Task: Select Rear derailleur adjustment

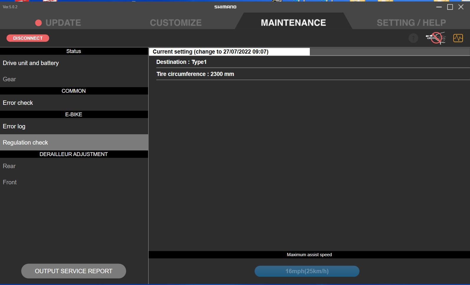Action: pyautogui.click(x=74, y=166)
